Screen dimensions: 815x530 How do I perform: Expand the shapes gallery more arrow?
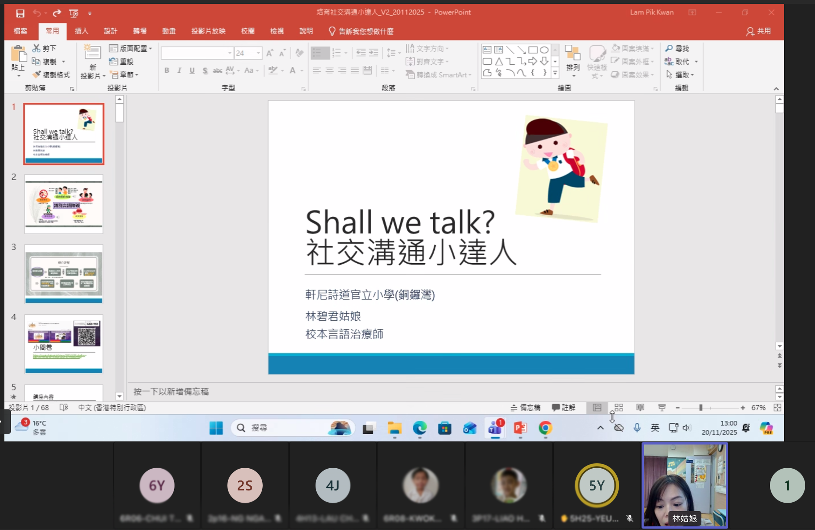pyautogui.click(x=555, y=73)
